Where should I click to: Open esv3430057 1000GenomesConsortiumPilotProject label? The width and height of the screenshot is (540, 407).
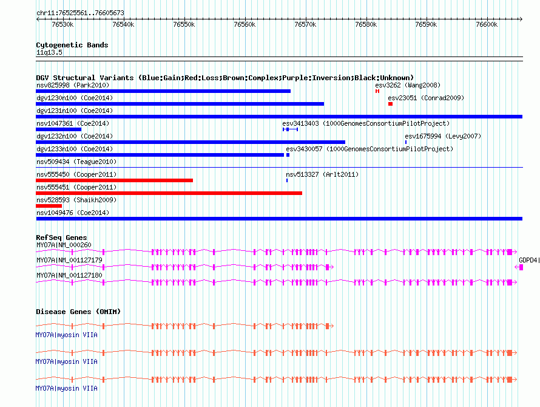pyautogui.click(x=370, y=149)
